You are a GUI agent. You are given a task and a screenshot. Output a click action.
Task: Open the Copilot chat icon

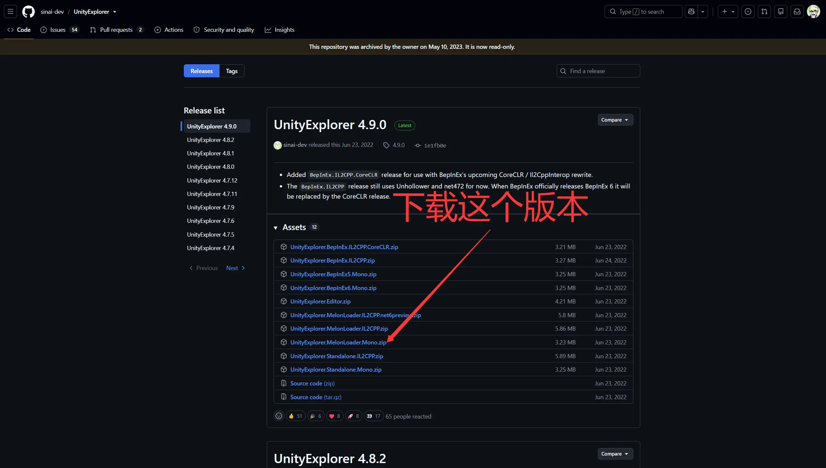click(691, 11)
